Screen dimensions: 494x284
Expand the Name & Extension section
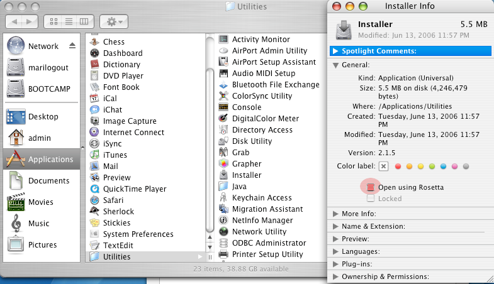pos(335,226)
